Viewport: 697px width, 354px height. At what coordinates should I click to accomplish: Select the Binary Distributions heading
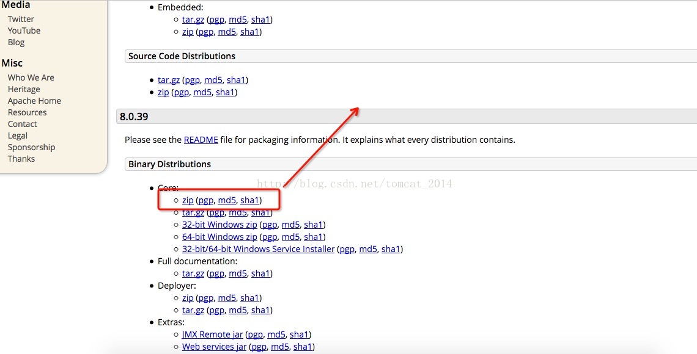click(x=169, y=164)
